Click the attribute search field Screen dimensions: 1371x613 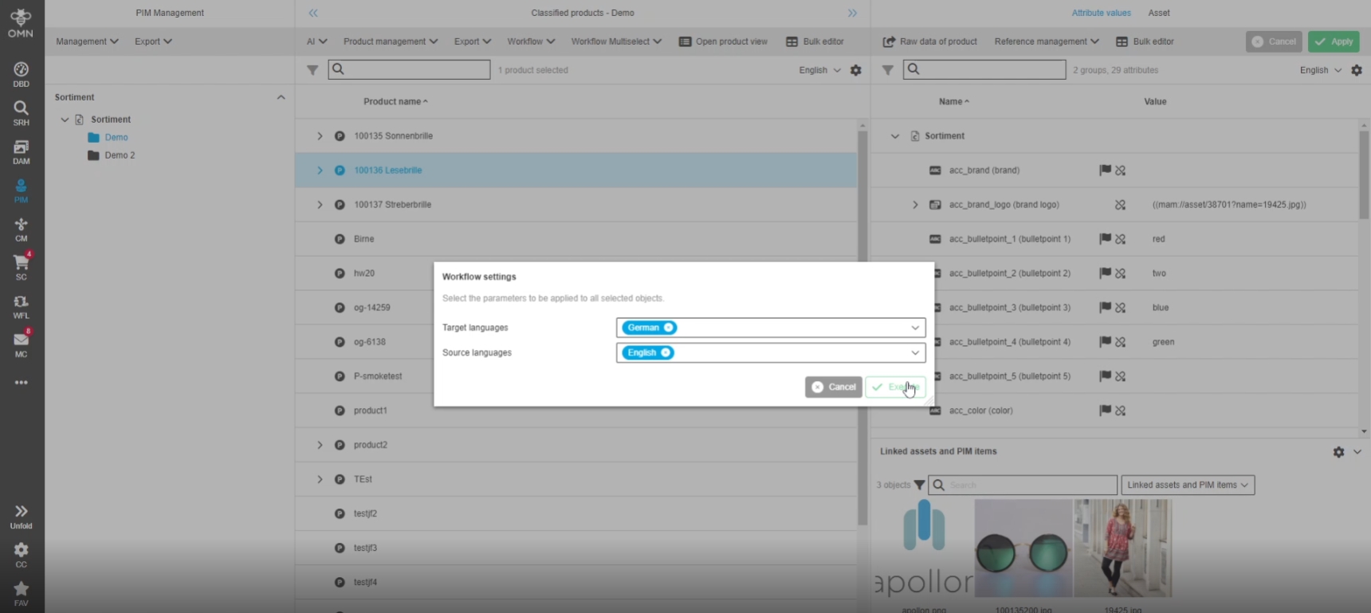click(984, 69)
